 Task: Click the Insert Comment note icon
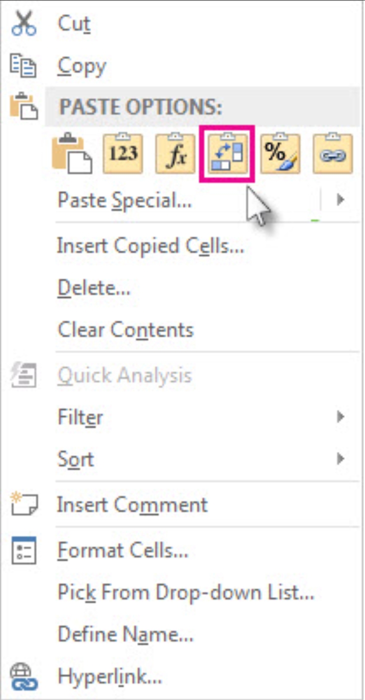point(24,504)
